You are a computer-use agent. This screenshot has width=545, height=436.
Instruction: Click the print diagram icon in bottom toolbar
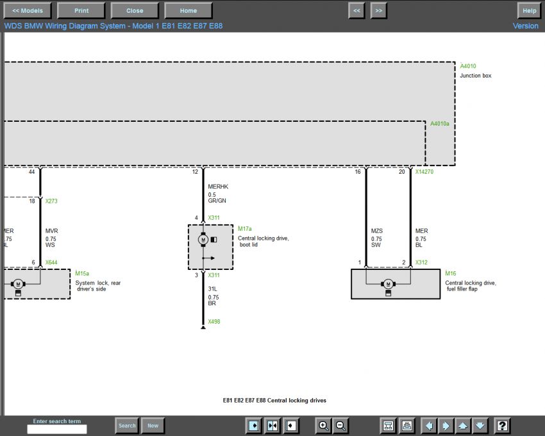coord(407,426)
